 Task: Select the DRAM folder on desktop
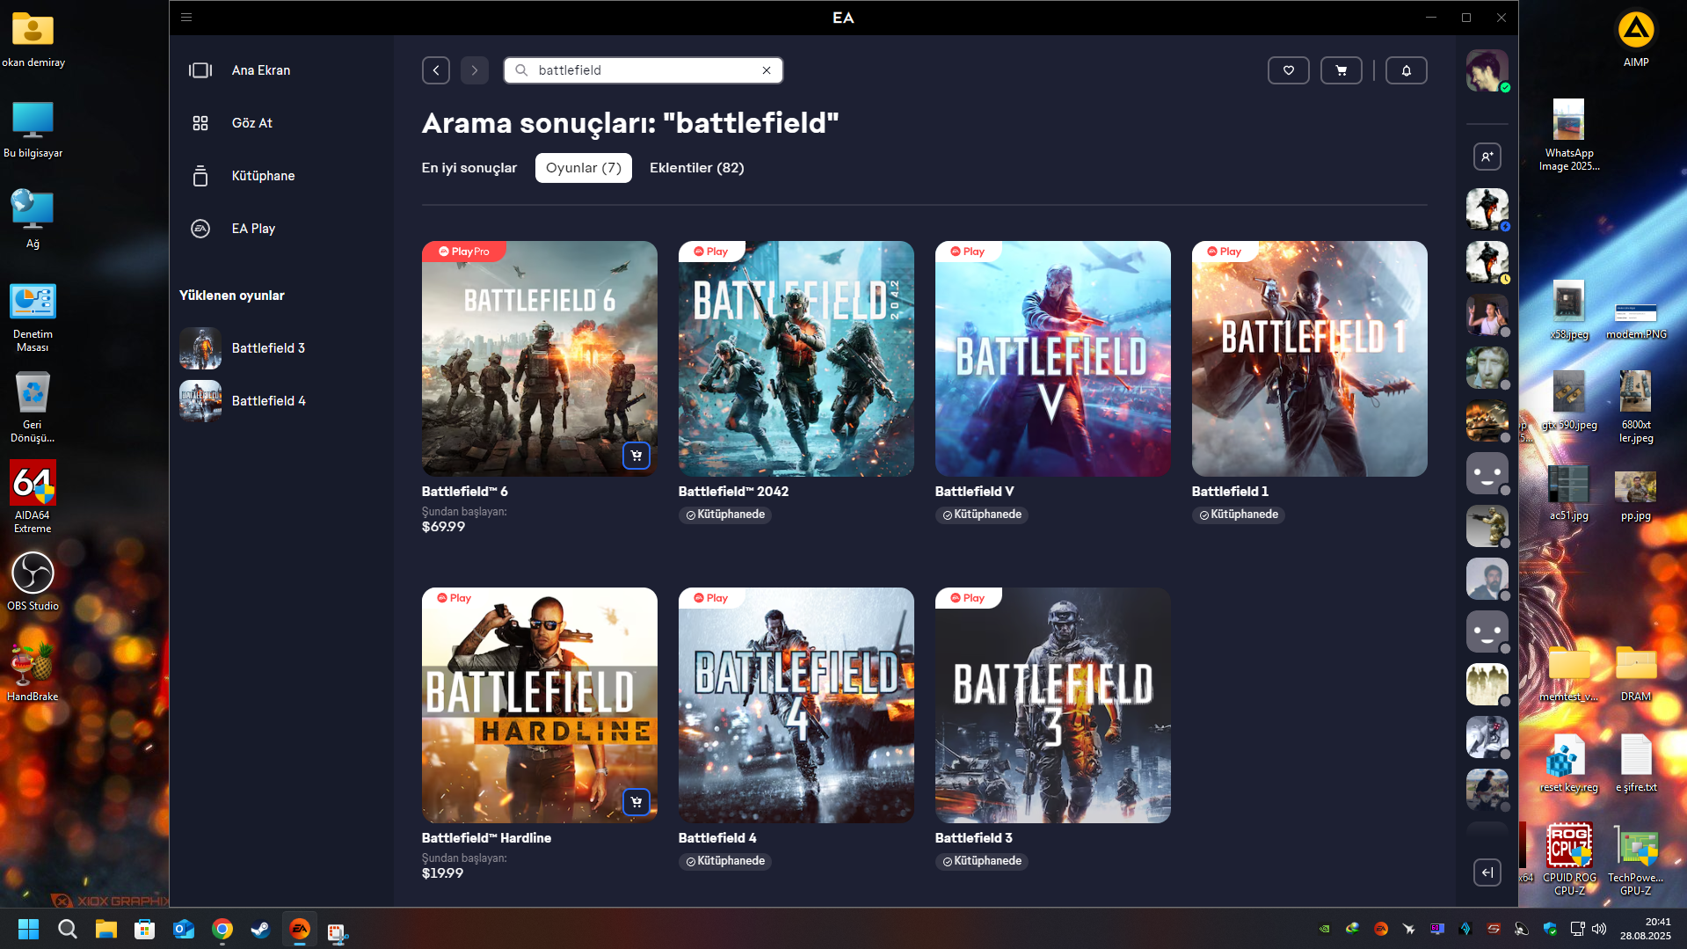[x=1636, y=673]
